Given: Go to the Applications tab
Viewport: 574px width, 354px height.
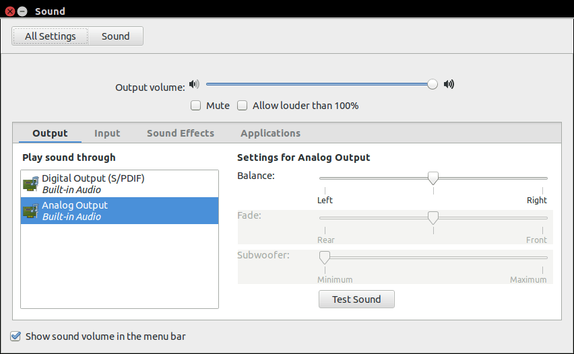Looking at the screenshot, I should pos(270,133).
